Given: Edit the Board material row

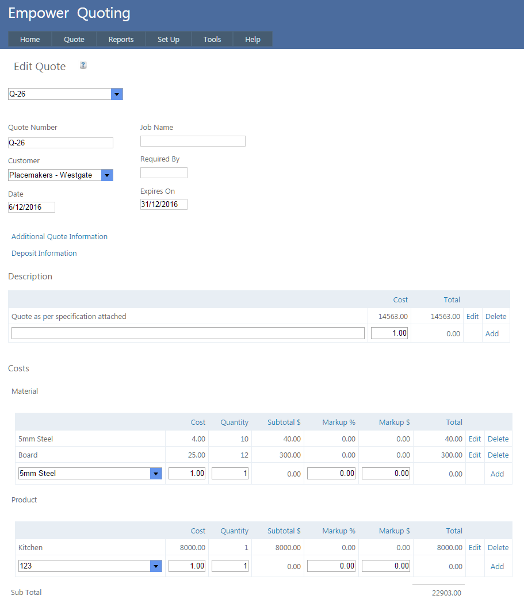Looking at the screenshot, I should [x=475, y=455].
